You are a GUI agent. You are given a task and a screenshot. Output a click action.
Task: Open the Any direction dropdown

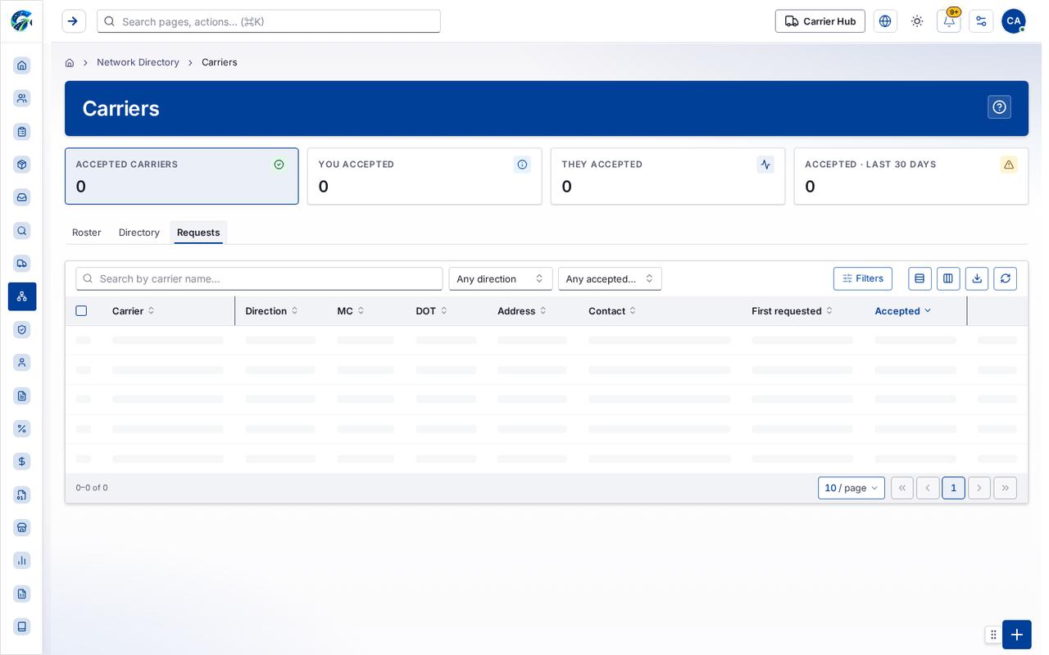[x=501, y=278]
